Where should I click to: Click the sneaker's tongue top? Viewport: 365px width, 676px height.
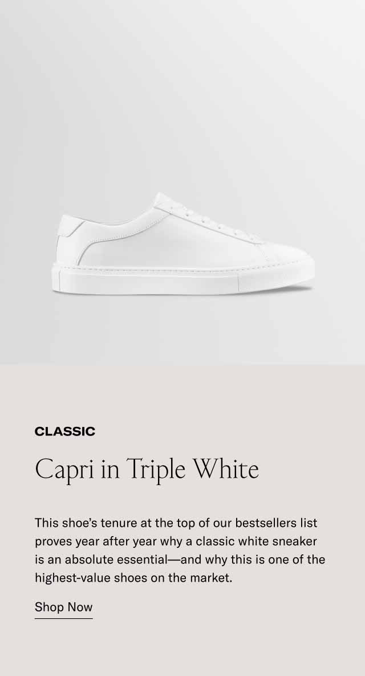162,198
